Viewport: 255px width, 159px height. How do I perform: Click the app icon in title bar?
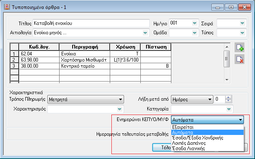(x=7, y=7)
